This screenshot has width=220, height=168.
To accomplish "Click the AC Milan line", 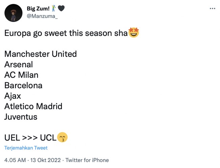I will point(21,75).
